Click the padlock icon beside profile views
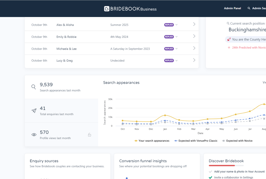This screenshot has width=266, height=179. coord(90,135)
